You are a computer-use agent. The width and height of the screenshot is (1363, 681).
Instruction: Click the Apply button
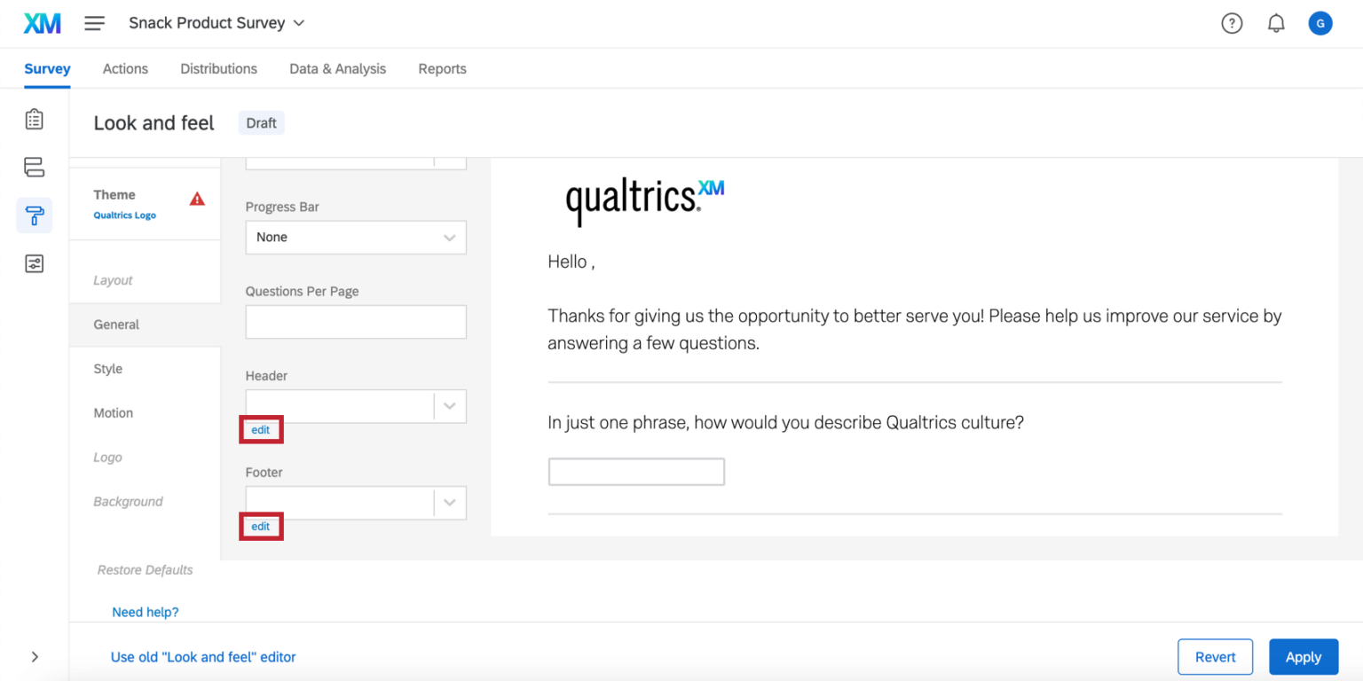coord(1303,657)
